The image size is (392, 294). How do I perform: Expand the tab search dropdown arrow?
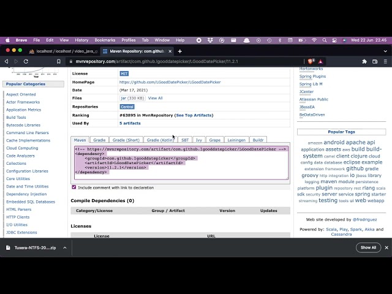(385, 51)
